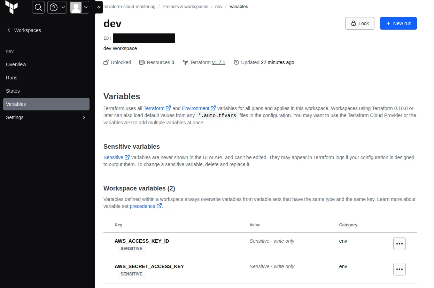The height and width of the screenshot is (288, 434).
Task: Open overflow menu for AWS_SECRET_ACCESS_KEY
Action: (x=399, y=269)
